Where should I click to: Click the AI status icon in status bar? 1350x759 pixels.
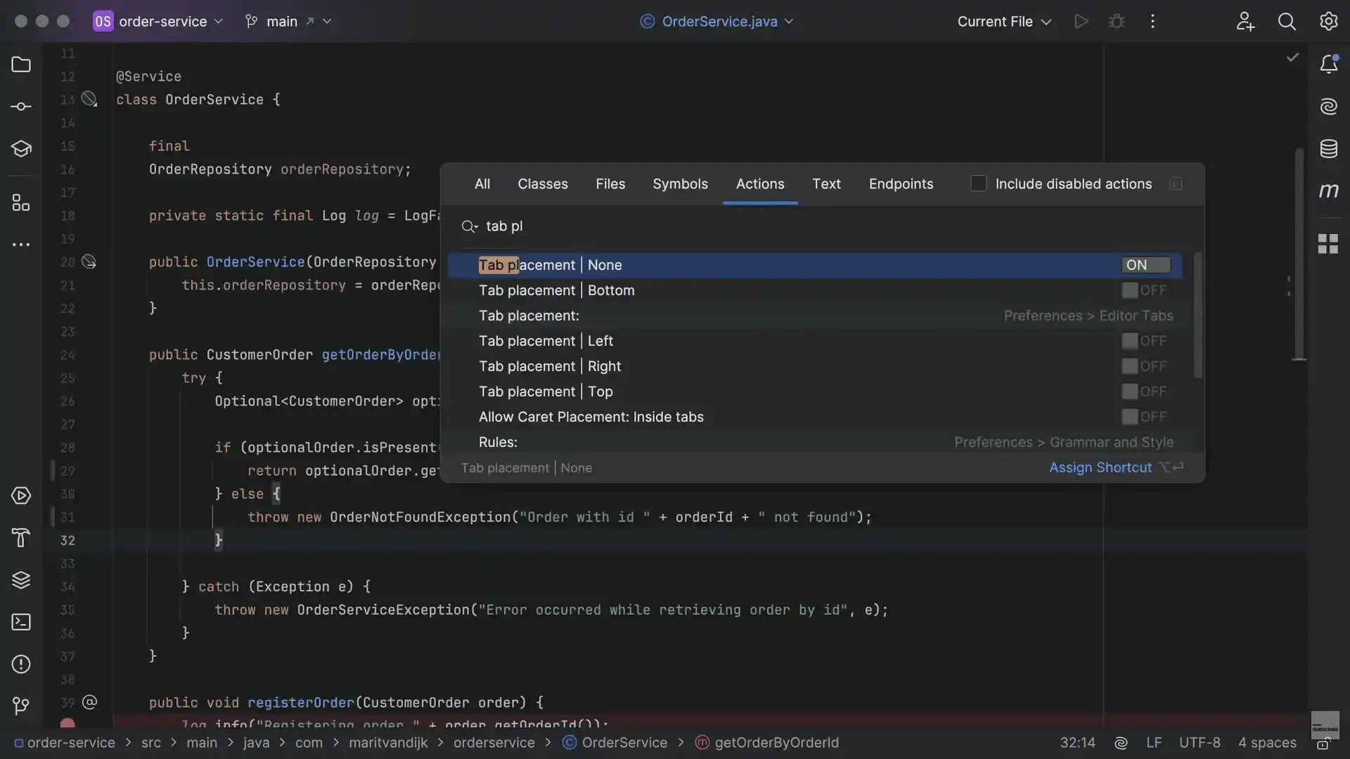click(x=1121, y=743)
